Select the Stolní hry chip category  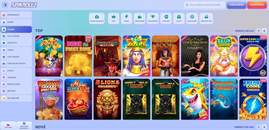(192, 19)
